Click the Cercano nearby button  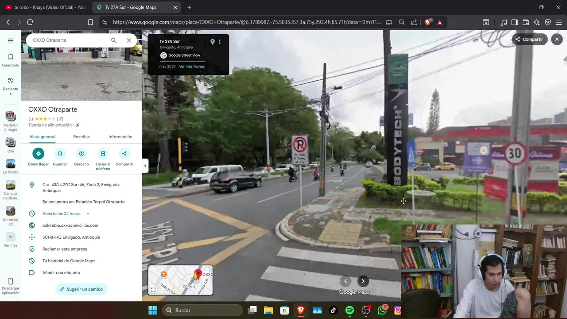point(82,157)
